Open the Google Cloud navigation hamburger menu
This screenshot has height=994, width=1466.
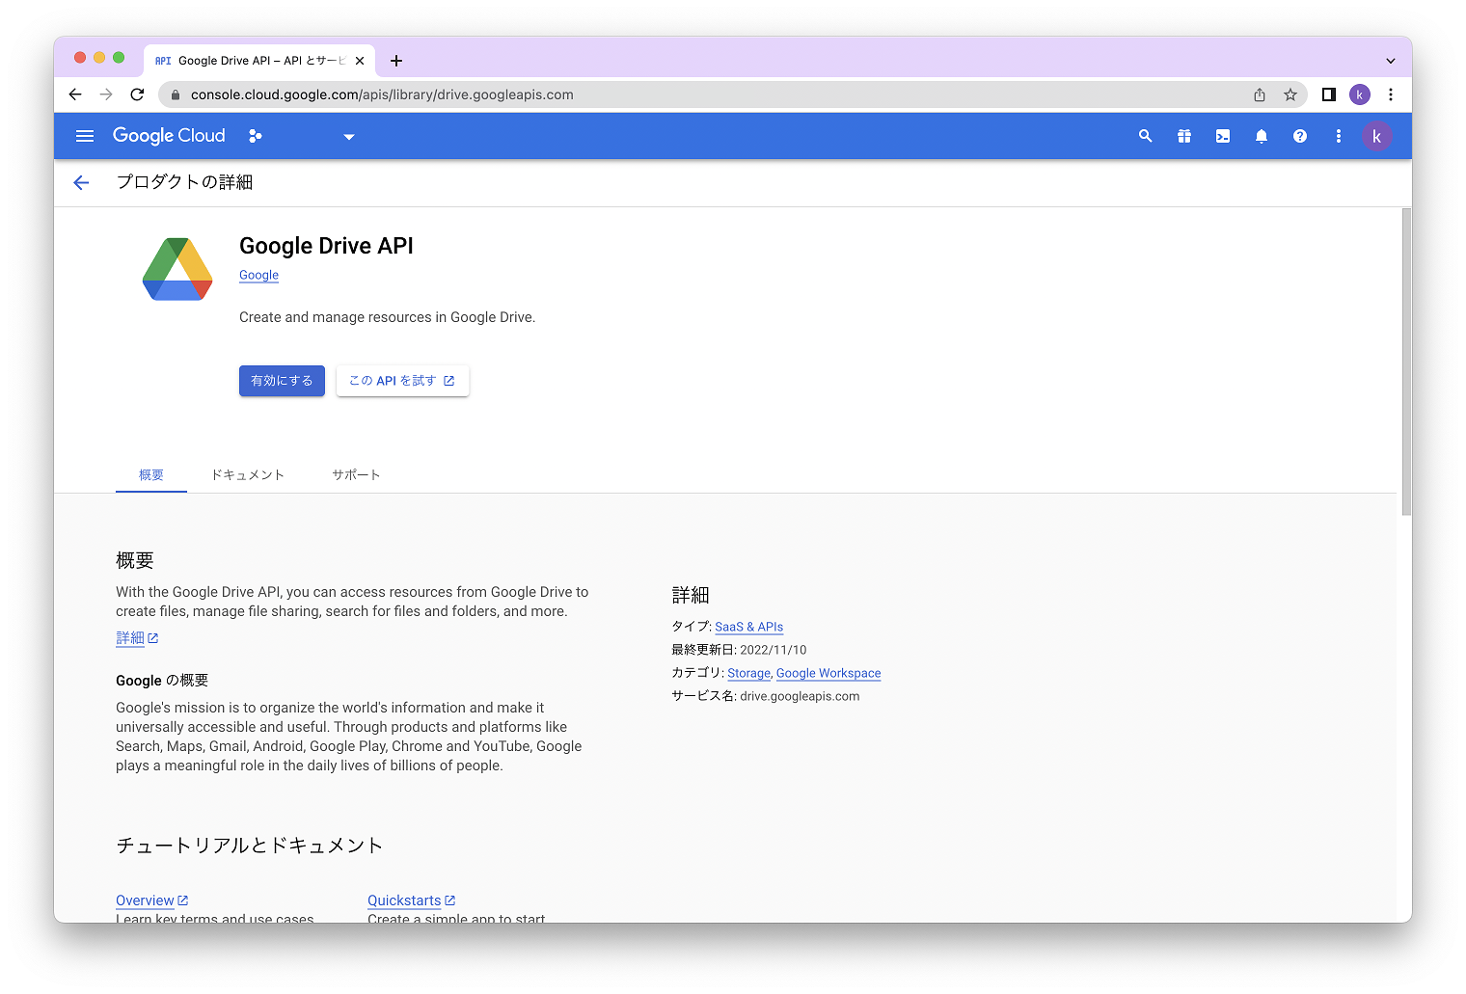(x=85, y=136)
